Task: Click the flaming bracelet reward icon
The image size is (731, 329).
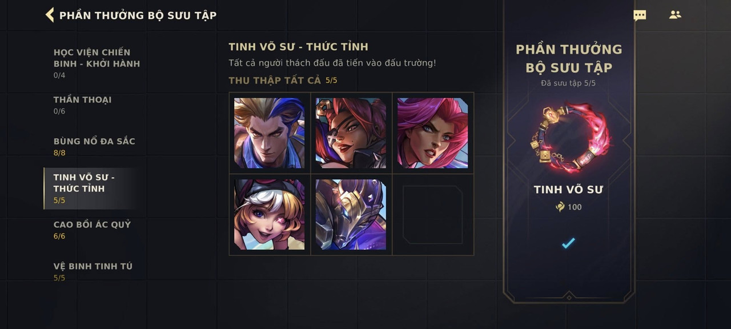Action: tap(569, 137)
